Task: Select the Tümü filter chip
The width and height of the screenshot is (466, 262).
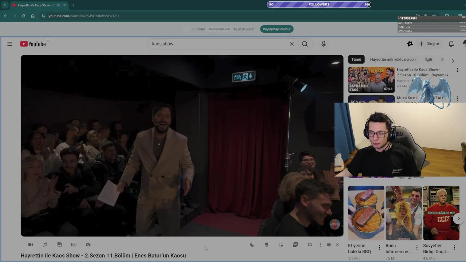Action: [x=356, y=59]
